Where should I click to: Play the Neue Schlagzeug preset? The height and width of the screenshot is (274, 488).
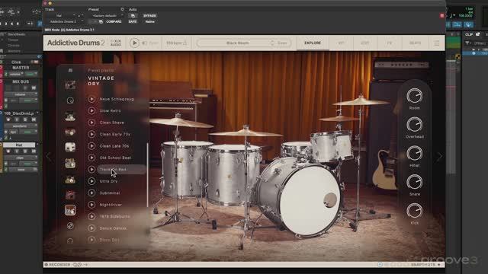tap(91, 99)
